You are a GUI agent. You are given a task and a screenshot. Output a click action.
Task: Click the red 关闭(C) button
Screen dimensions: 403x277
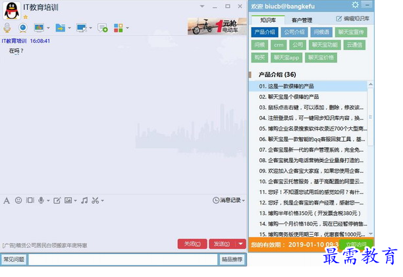(x=192, y=243)
